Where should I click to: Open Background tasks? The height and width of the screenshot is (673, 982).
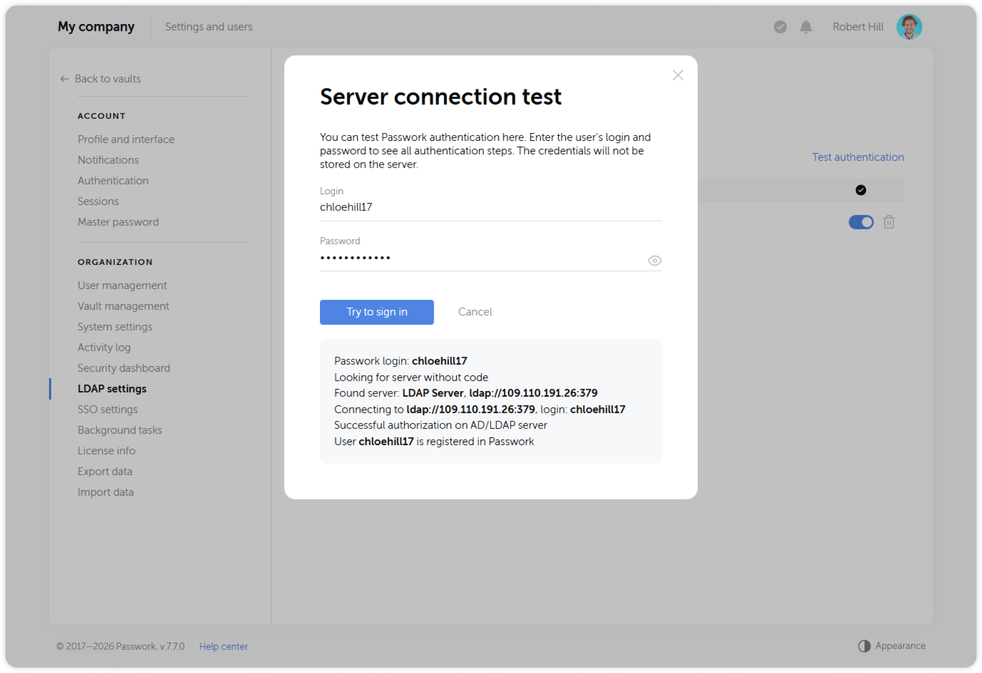coord(120,430)
